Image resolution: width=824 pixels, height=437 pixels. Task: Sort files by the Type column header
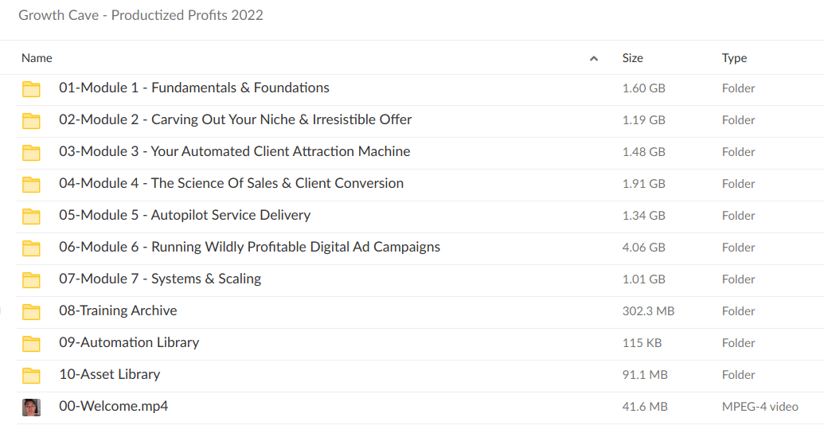coord(734,58)
